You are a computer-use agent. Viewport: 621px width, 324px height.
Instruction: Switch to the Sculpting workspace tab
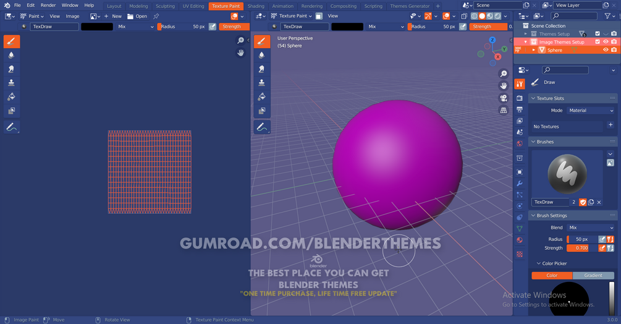coord(165,6)
